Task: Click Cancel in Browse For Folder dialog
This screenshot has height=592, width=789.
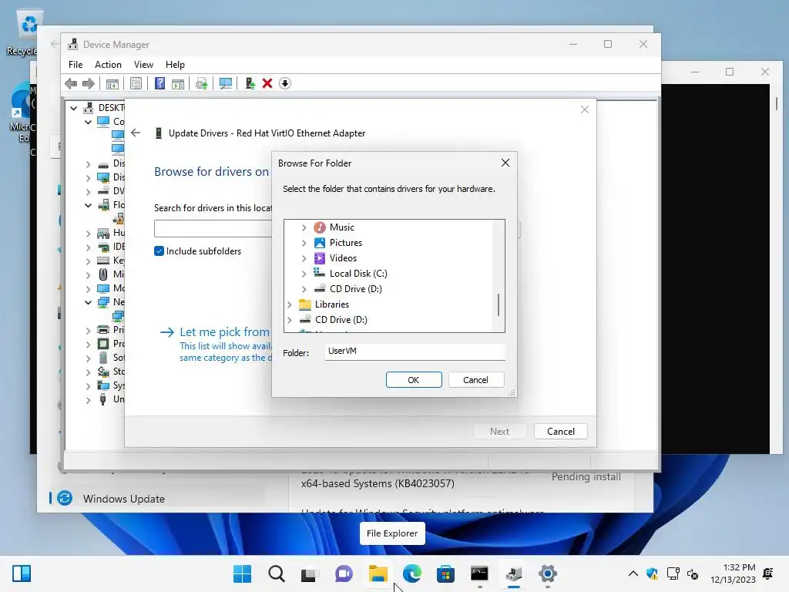Action: point(475,379)
